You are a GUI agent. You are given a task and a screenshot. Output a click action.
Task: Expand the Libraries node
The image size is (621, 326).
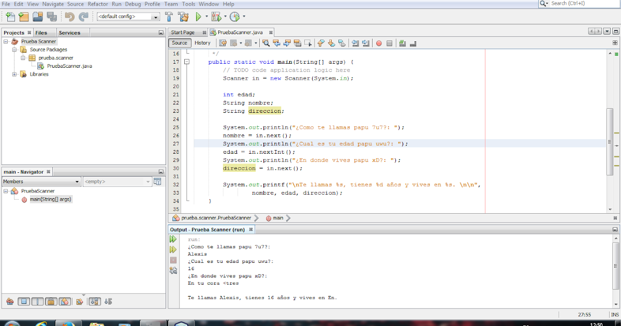click(x=14, y=74)
